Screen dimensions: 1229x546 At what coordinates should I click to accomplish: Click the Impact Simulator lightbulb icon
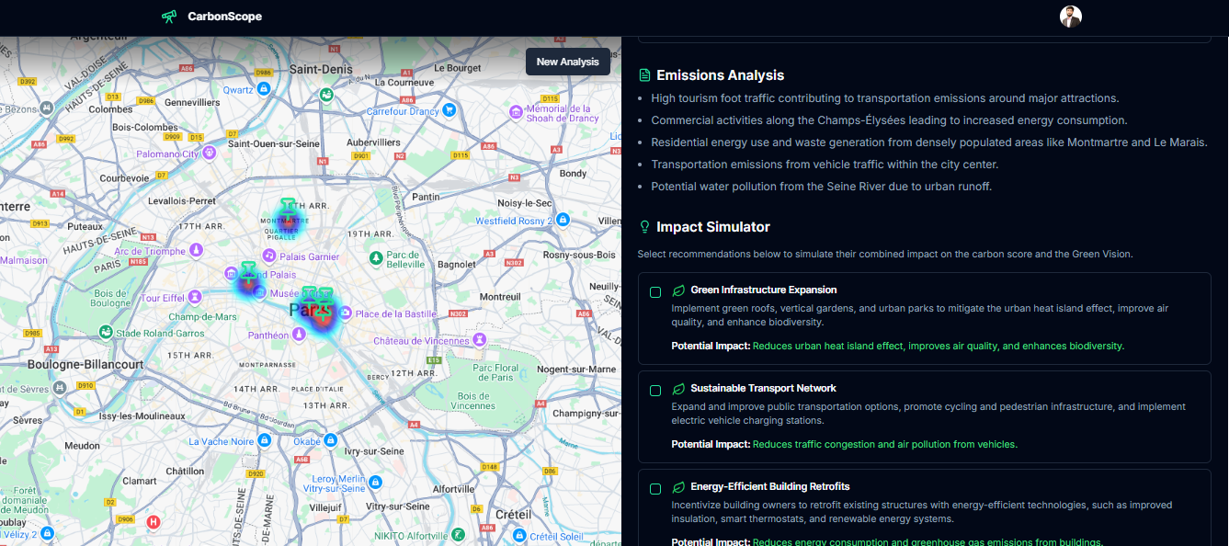pyautogui.click(x=645, y=227)
